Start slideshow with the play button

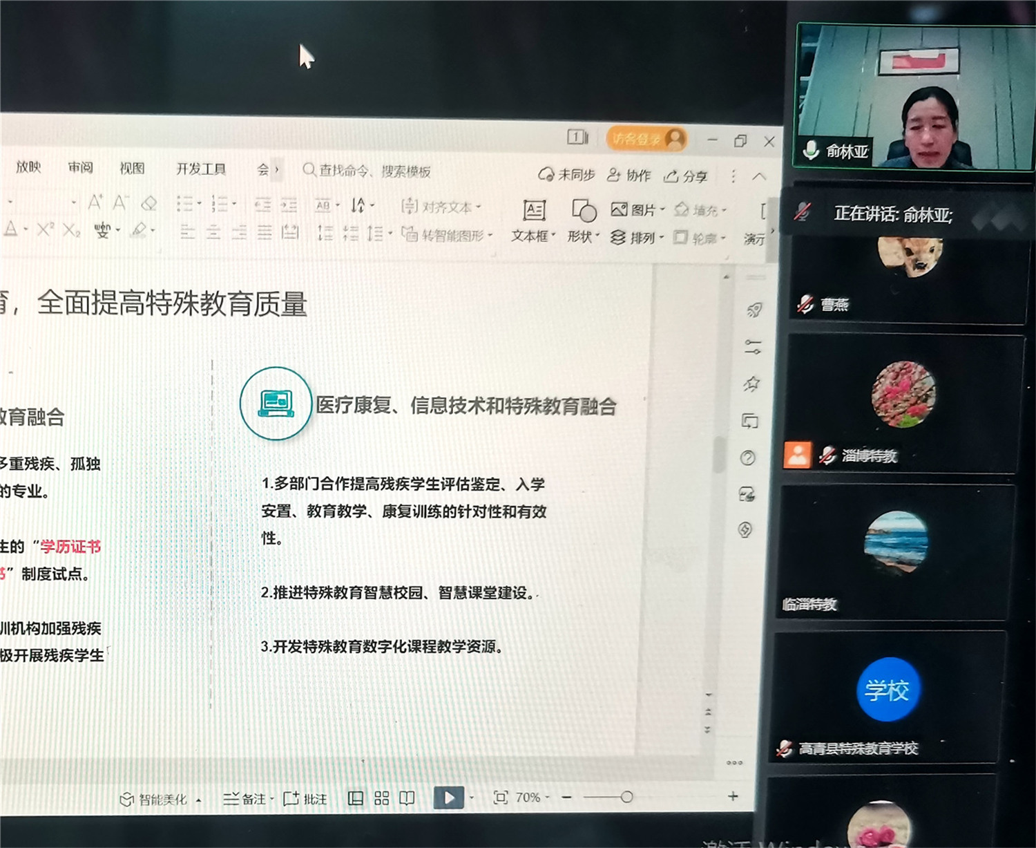coord(449,798)
